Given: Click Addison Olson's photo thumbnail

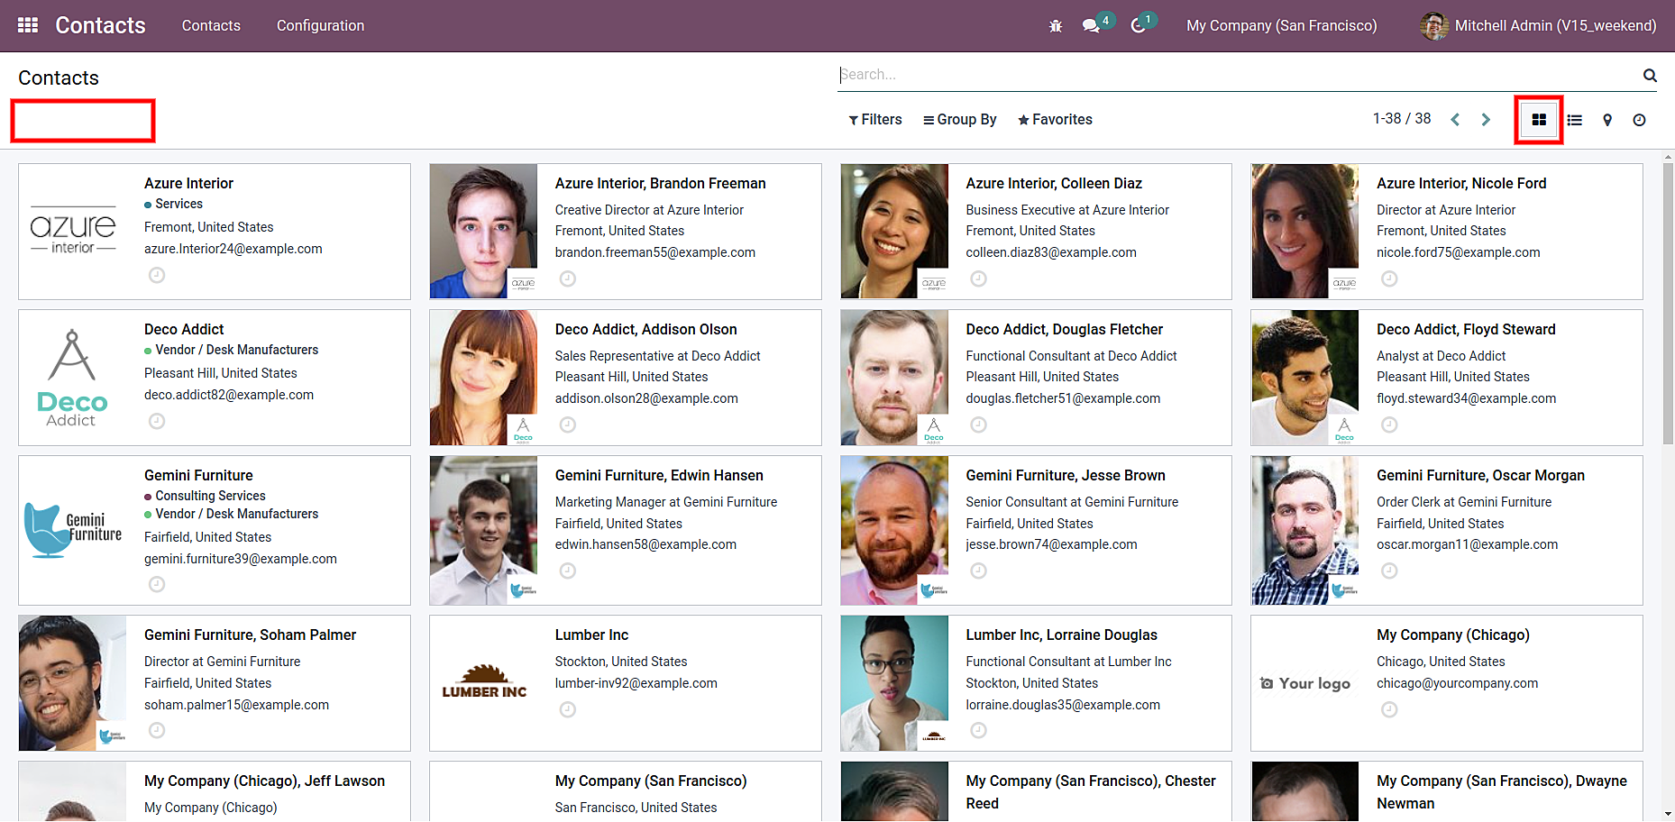Looking at the screenshot, I should (x=483, y=378).
